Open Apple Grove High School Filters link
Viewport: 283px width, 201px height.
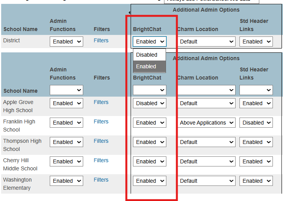[x=101, y=102]
